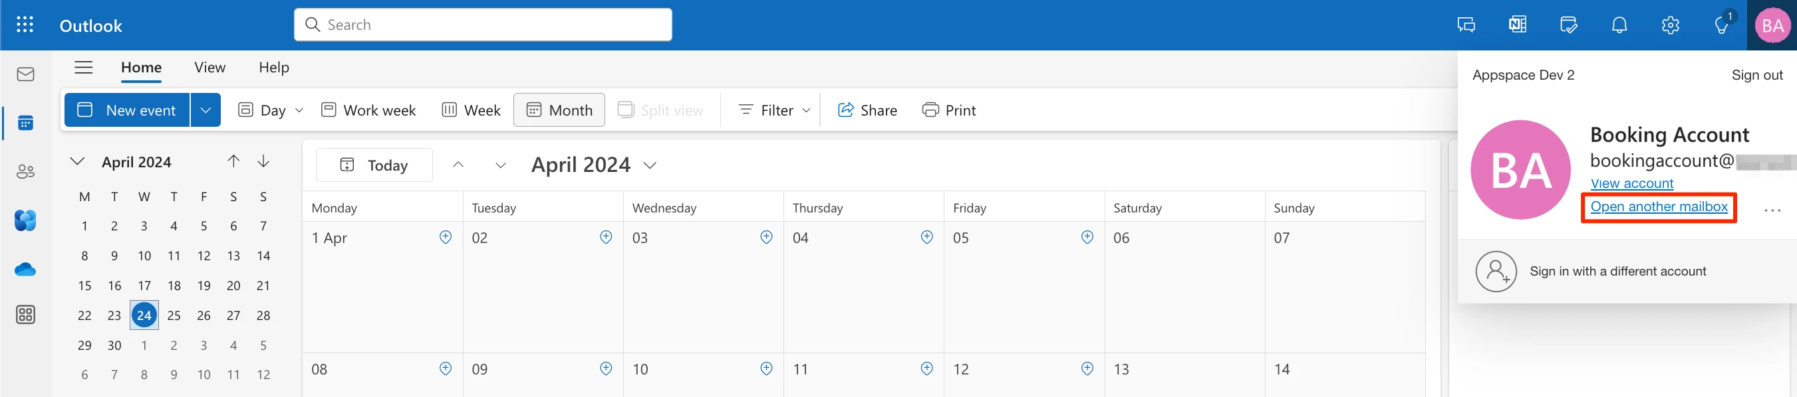Click Sign in with a different account
The height and width of the screenshot is (397, 1797).
[x=1617, y=271]
